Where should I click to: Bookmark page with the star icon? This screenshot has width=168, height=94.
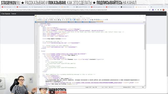click(150, 10)
